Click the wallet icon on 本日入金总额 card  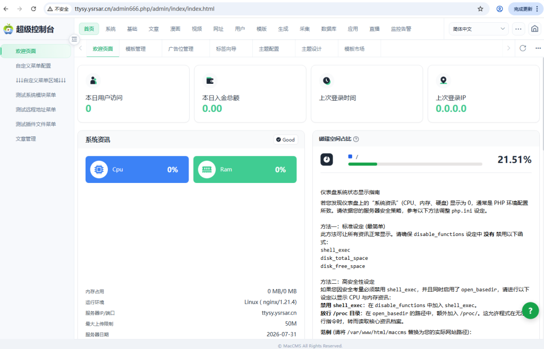pos(210,81)
